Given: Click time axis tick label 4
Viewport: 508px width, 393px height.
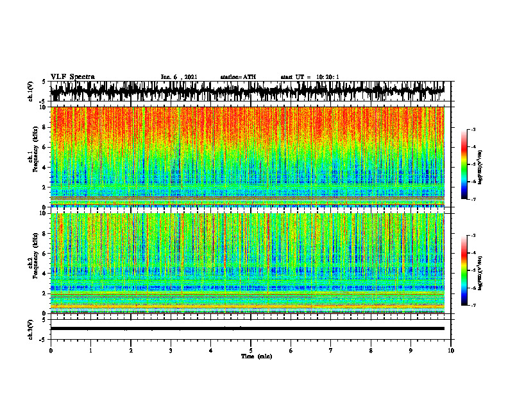Looking at the screenshot, I should tap(211, 351).
